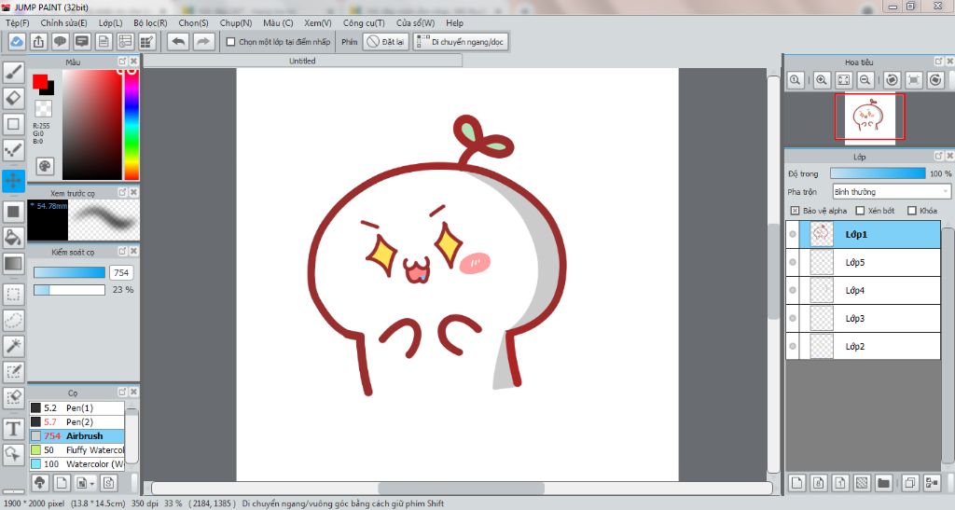Open the brush panel add-brush dropdown arrow
This screenshot has height=510, width=955.
tap(92, 484)
